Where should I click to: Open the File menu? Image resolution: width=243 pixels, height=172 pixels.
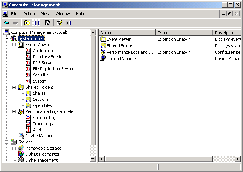coord(14,14)
